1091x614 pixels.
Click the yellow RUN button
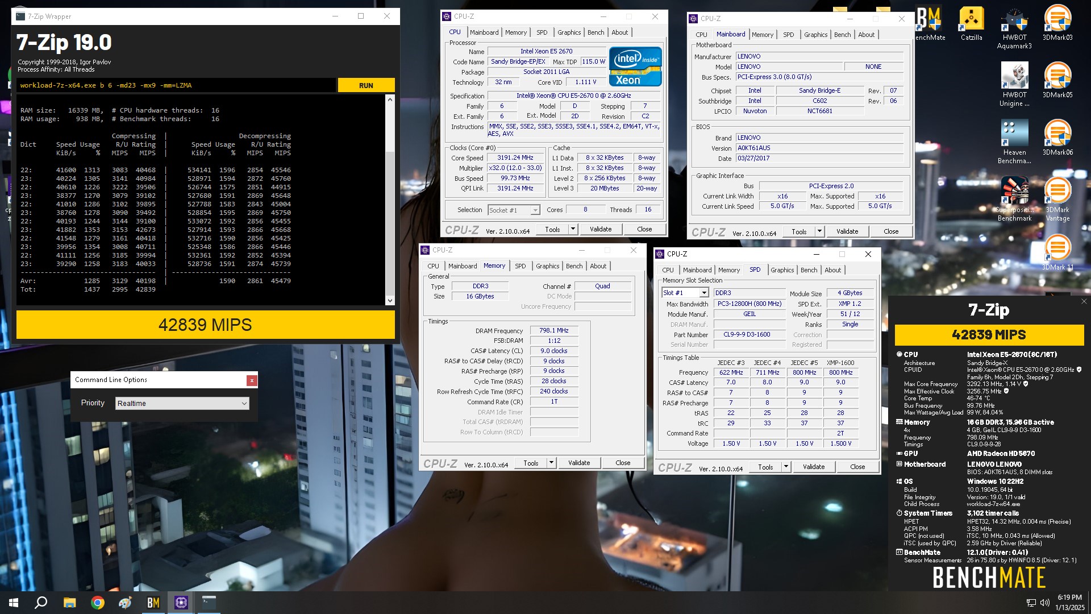[366, 85]
